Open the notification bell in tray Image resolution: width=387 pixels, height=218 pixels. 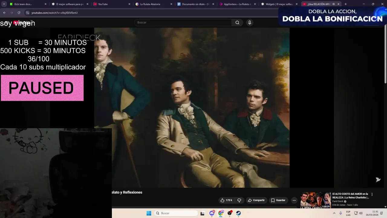coord(382,213)
